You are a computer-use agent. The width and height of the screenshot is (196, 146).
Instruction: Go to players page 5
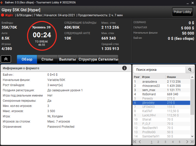tap(179, 142)
